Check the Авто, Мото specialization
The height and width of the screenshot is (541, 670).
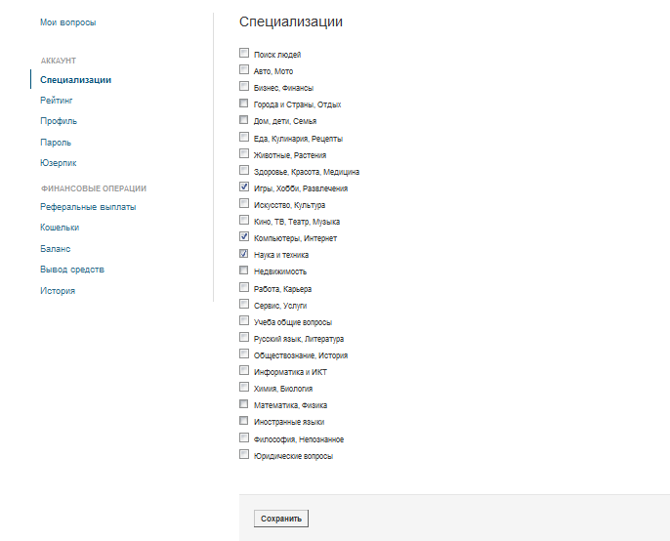244,70
